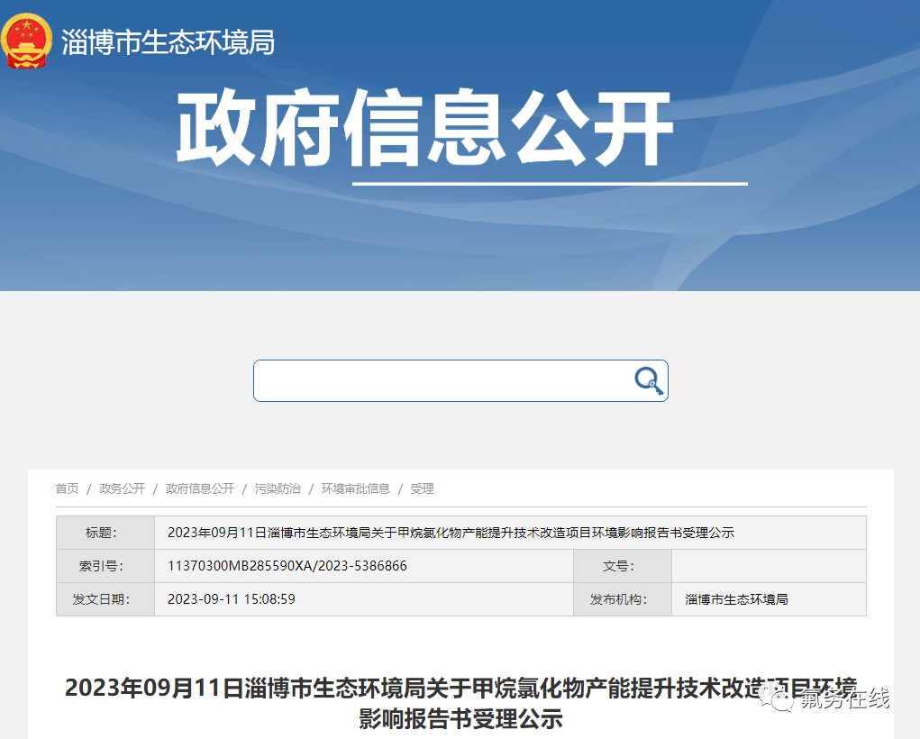Click the 受理 breadcrumb link
The width and height of the screenshot is (920, 739).
pyautogui.click(x=421, y=488)
